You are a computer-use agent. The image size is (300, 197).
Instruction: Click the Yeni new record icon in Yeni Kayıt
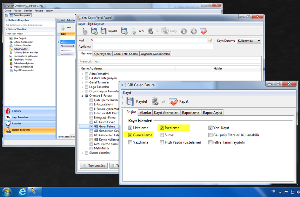click(x=134, y=31)
